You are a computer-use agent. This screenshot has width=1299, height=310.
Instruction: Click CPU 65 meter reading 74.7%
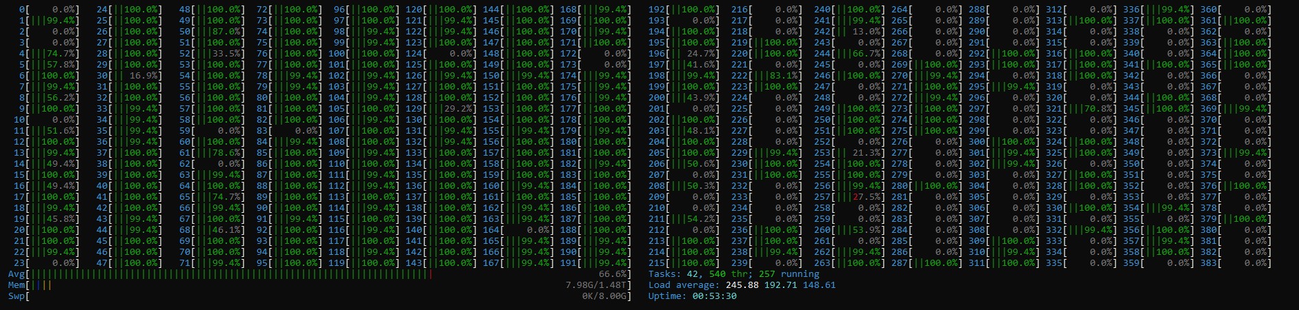[x=212, y=197]
